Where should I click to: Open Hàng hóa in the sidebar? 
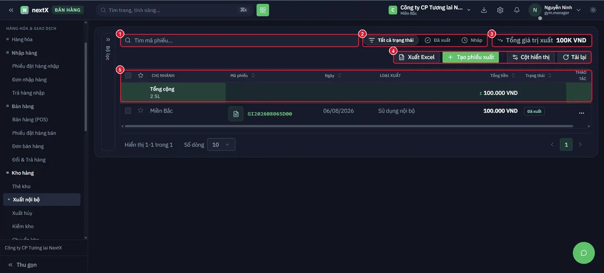pyautogui.click(x=22, y=39)
